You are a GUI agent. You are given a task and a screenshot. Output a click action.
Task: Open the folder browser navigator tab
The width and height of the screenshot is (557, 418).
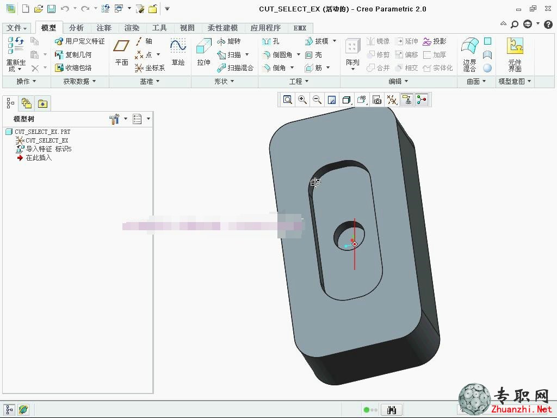(x=27, y=103)
